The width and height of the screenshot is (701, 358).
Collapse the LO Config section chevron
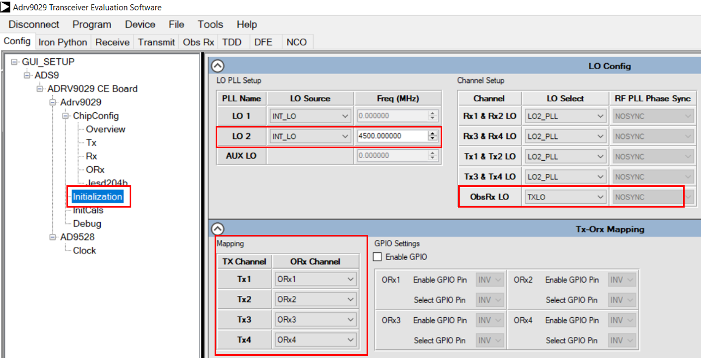coord(217,66)
